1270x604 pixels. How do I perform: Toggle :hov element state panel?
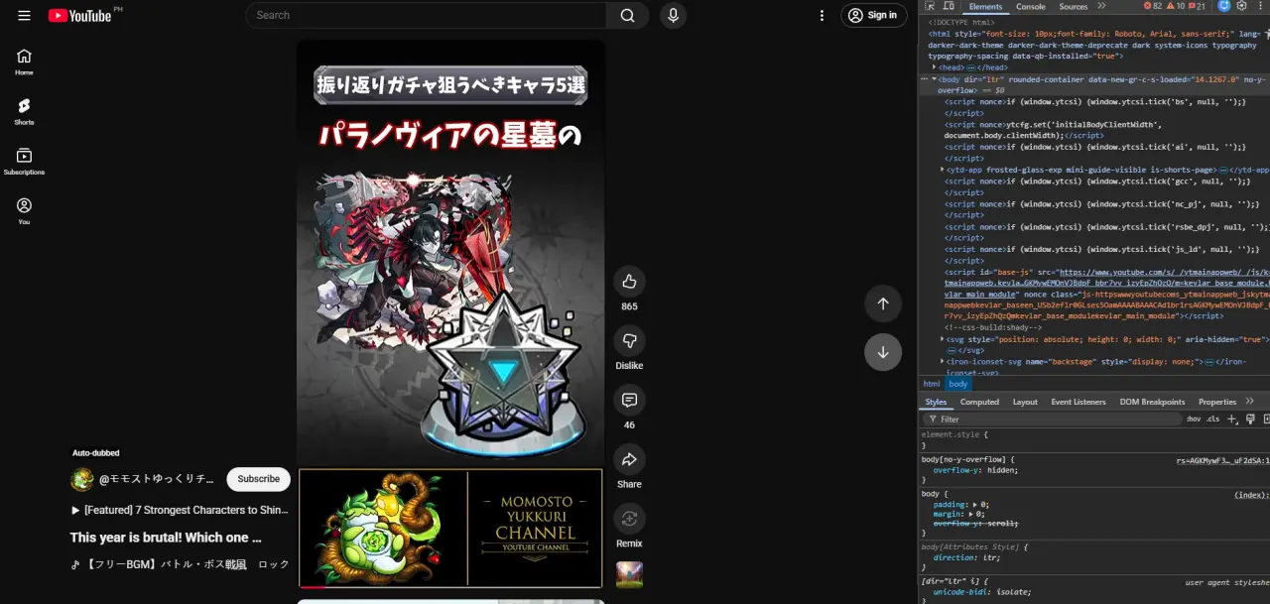click(x=1193, y=420)
